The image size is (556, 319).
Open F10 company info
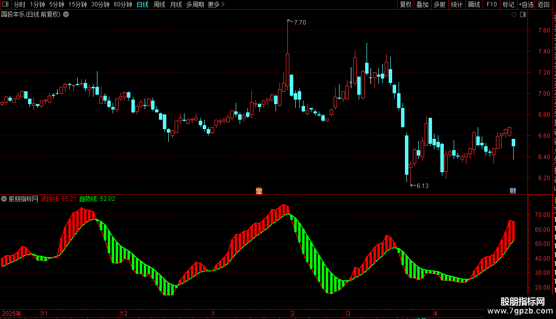(x=492, y=4)
